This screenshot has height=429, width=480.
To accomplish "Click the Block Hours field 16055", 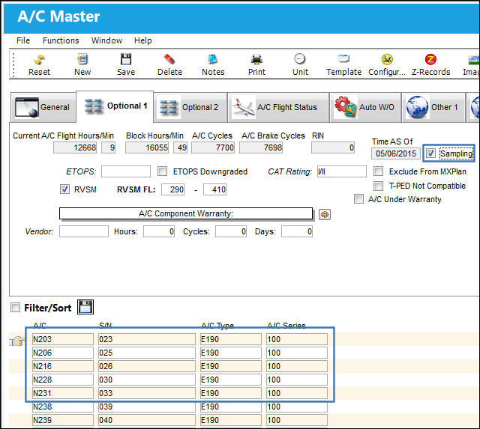I will point(147,147).
